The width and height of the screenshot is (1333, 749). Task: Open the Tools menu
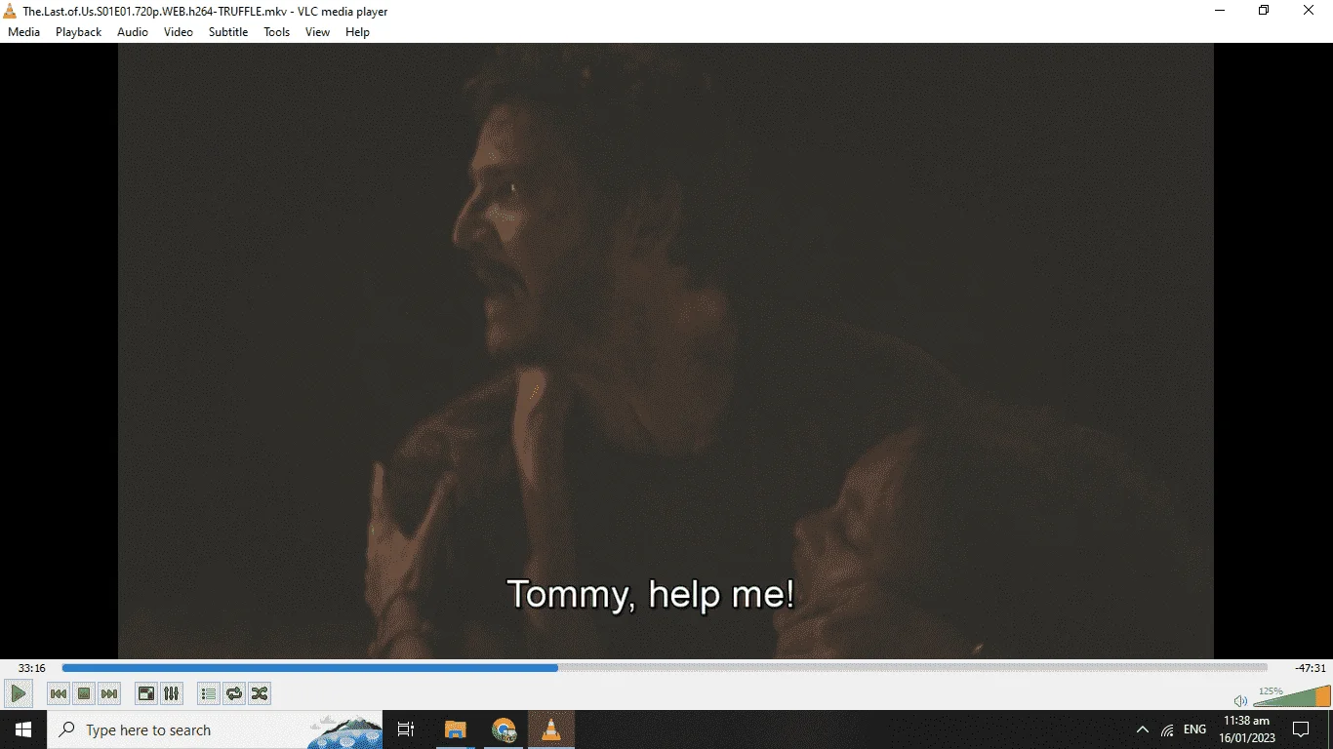pos(277,32)
